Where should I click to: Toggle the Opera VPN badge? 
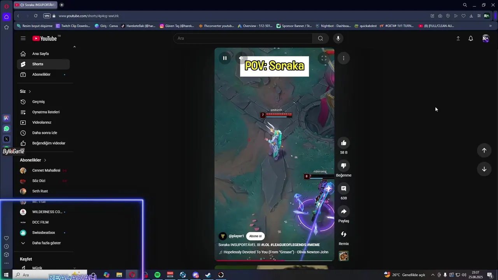coord(47,16)
